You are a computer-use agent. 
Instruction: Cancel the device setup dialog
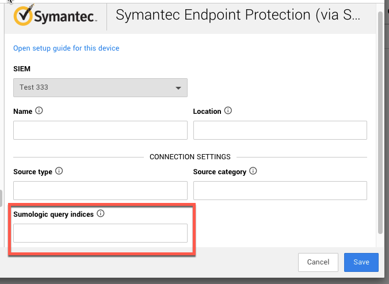click(318, 262)
